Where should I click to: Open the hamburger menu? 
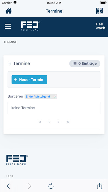click(8, 26)
